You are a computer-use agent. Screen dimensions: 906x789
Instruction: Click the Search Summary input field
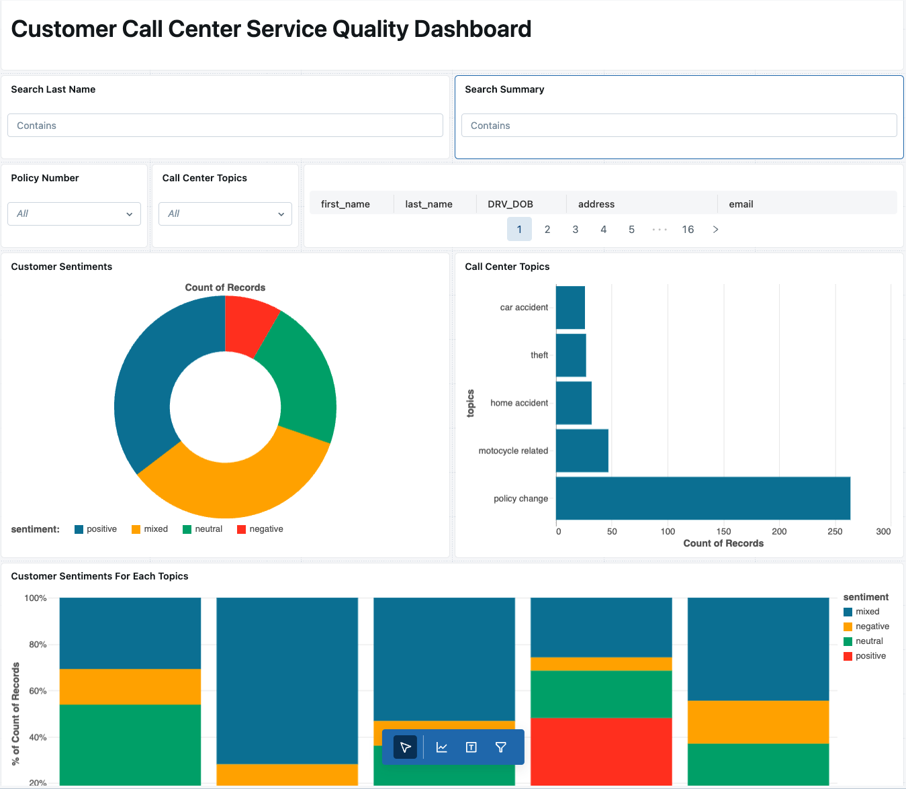pos(679,126)
